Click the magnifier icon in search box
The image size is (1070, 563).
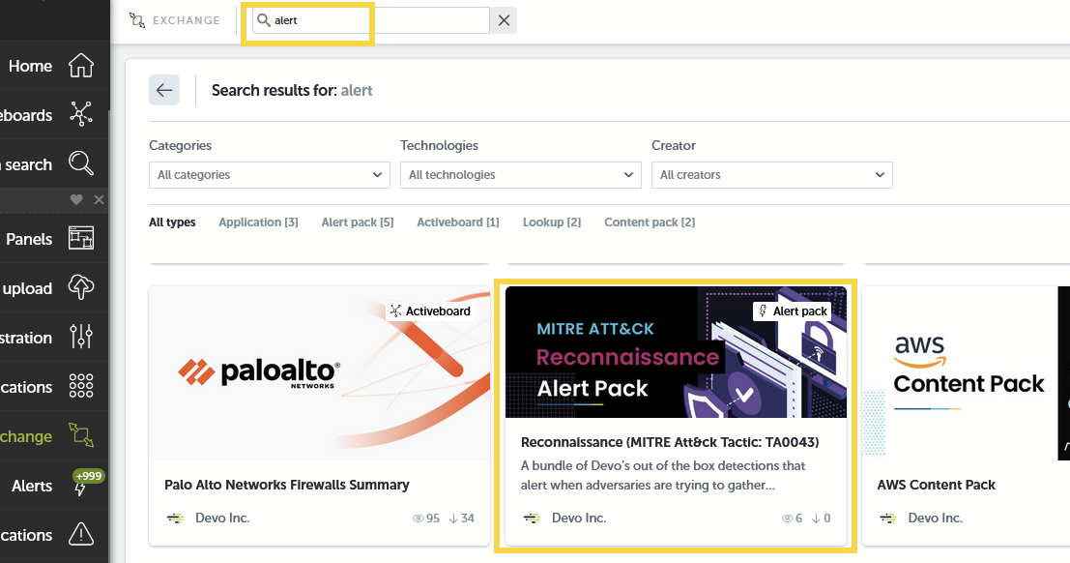264,20
